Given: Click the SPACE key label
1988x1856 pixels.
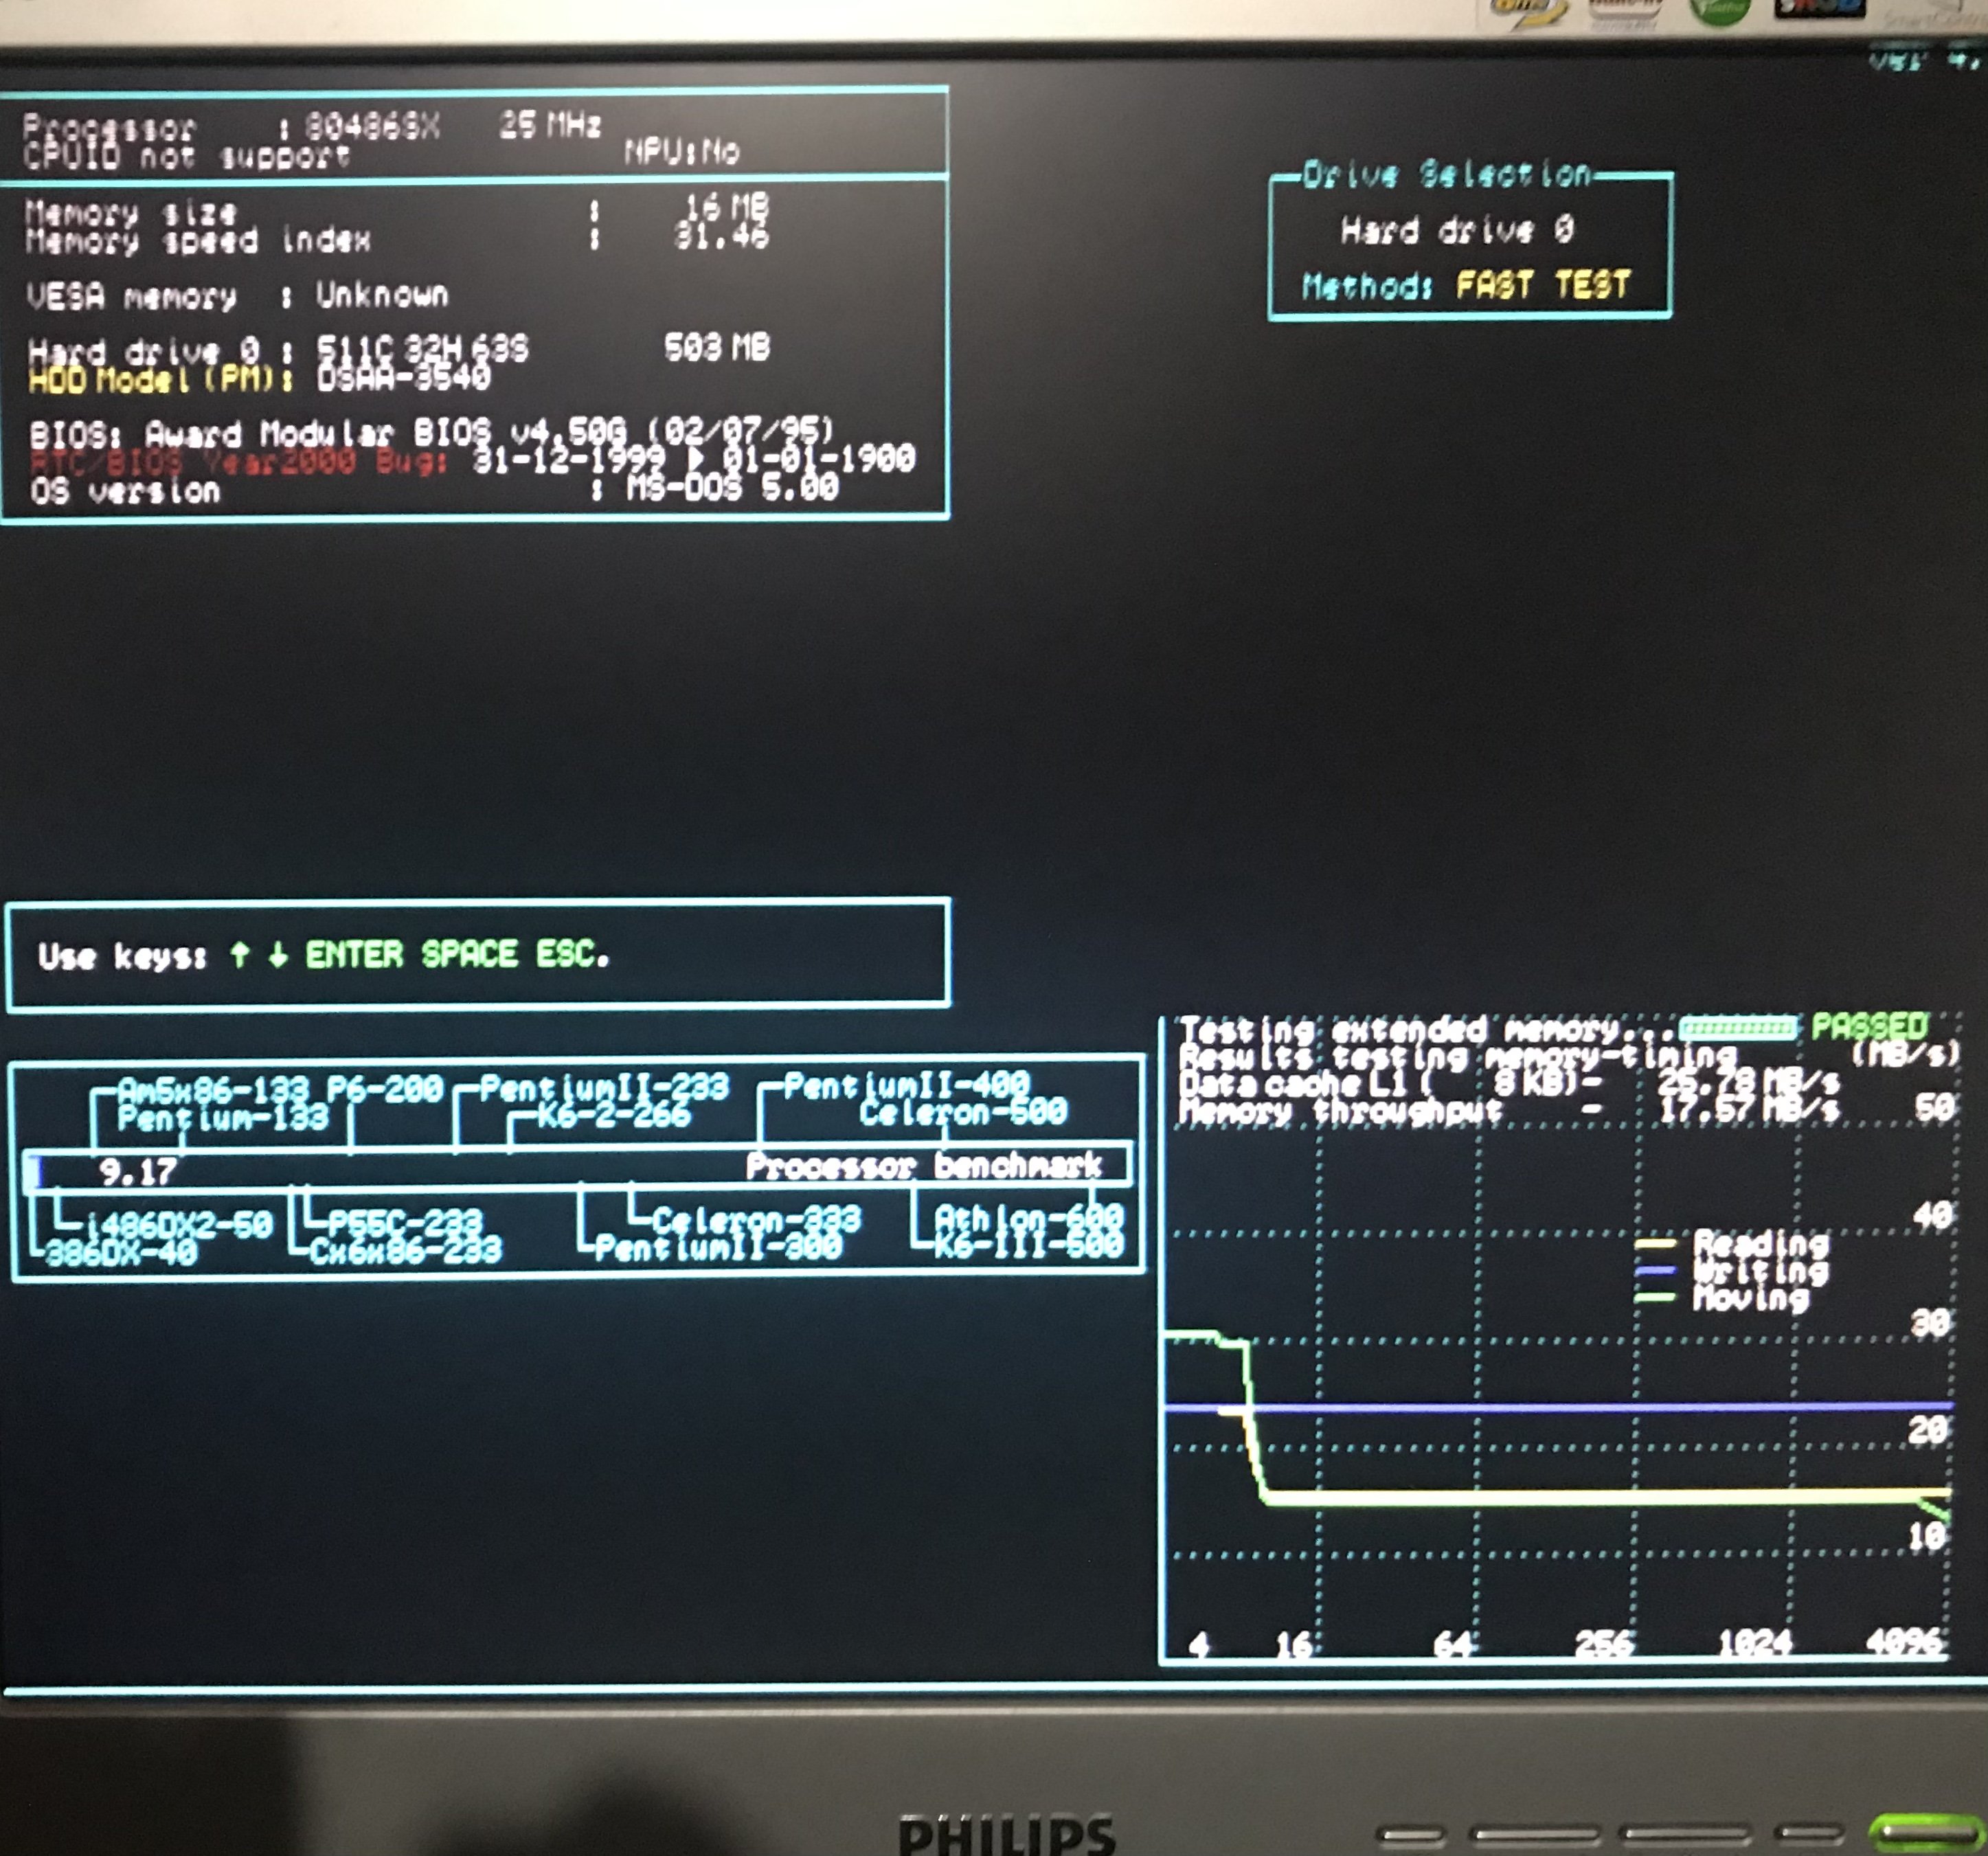Looking at the screenshot, I should coord(469,955).
